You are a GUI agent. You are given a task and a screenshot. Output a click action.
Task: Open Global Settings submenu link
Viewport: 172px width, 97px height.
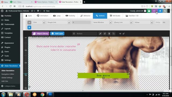[7, 78]
